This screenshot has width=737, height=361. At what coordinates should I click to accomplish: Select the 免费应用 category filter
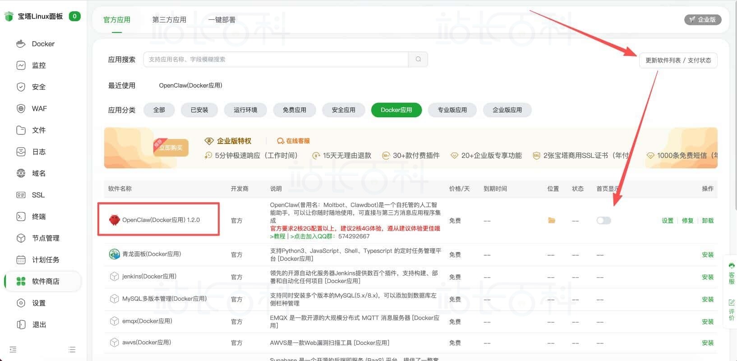[295, 110]
